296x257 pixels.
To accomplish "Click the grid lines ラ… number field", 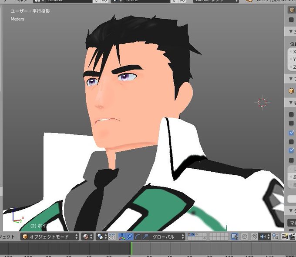I will click(x=292, y=169).
